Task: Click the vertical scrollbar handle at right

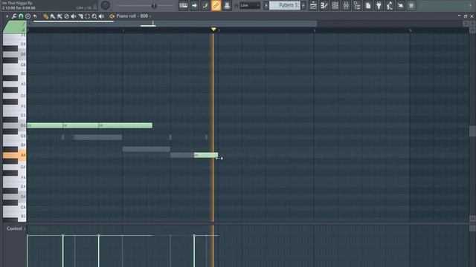Action: click(x=472, y=131)
